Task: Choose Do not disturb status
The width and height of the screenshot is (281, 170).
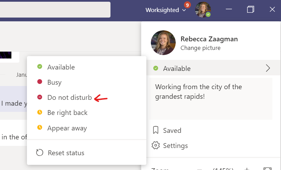Action: [x=87, y=97]
